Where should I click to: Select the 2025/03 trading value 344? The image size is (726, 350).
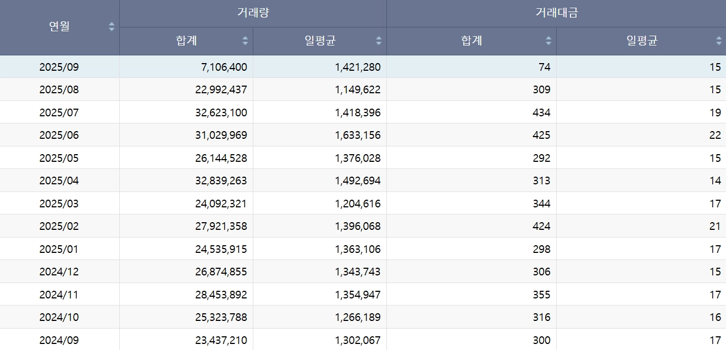(541, 204)
